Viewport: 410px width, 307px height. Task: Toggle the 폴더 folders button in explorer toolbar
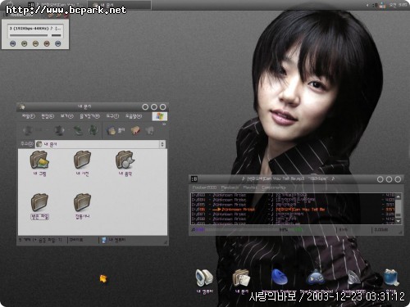(116, 131)
